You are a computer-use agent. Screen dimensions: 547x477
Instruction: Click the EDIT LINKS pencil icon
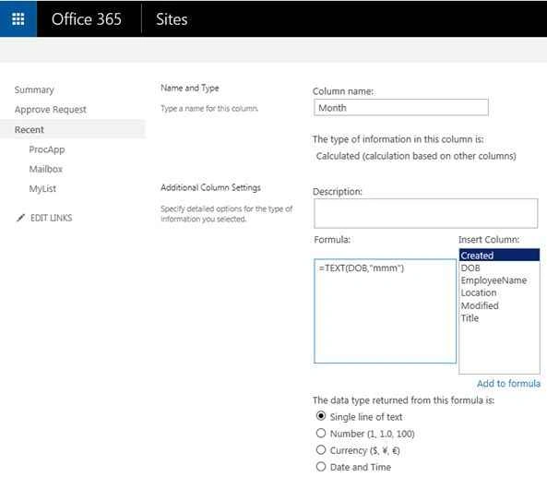coord(20,218)
